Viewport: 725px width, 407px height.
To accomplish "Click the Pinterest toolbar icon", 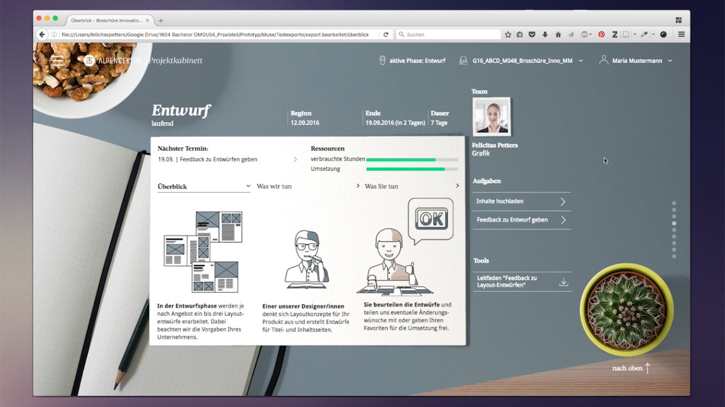I will [602, 34].
